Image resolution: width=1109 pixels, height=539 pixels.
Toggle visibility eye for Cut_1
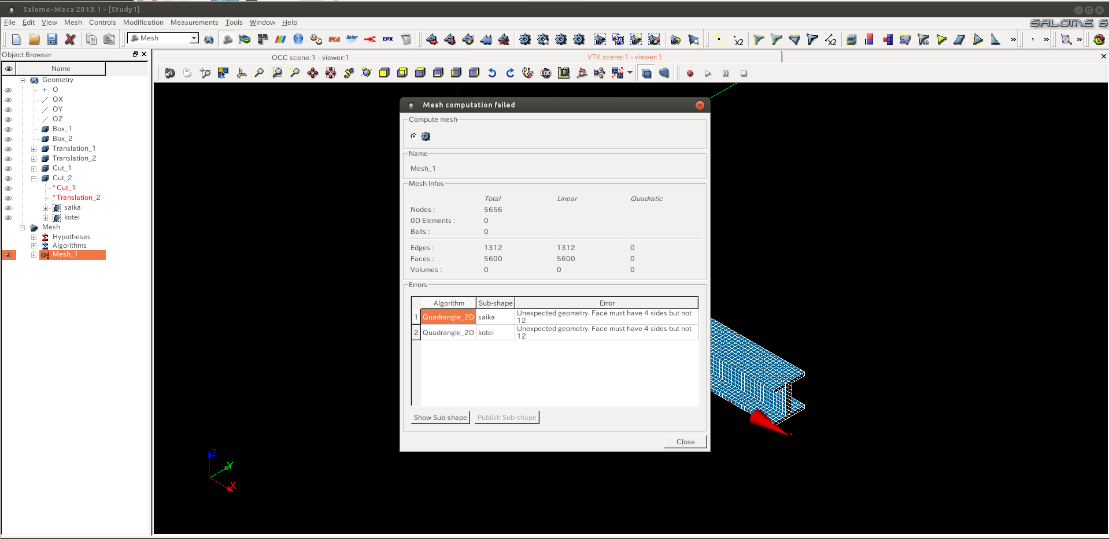(8, 169)
